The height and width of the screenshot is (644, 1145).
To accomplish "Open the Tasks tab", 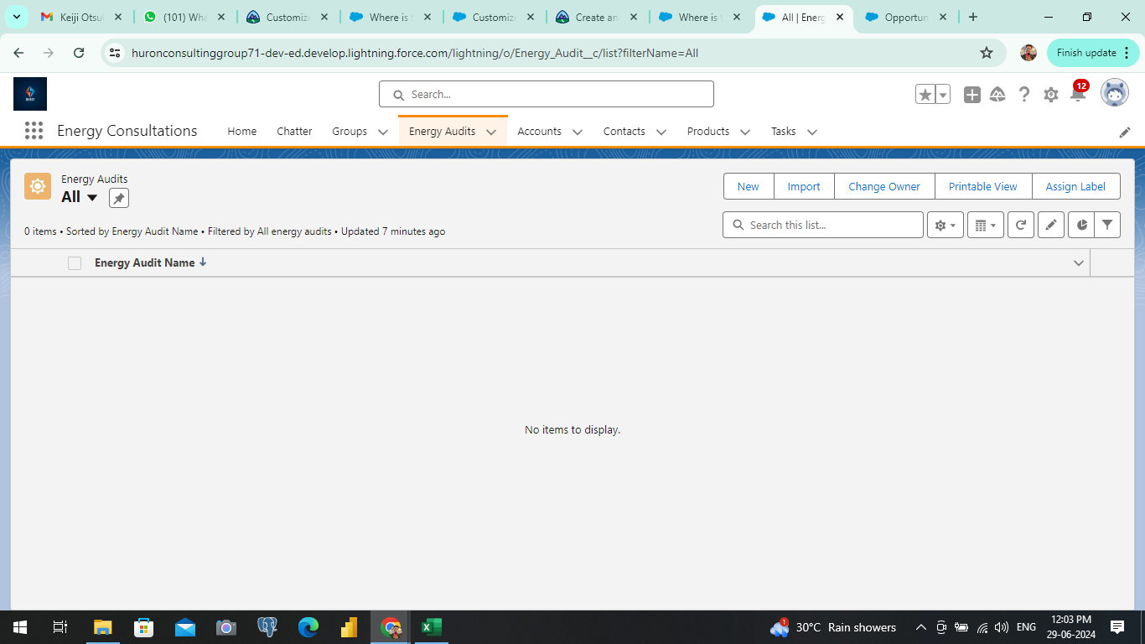I will [x=784, y=132].
